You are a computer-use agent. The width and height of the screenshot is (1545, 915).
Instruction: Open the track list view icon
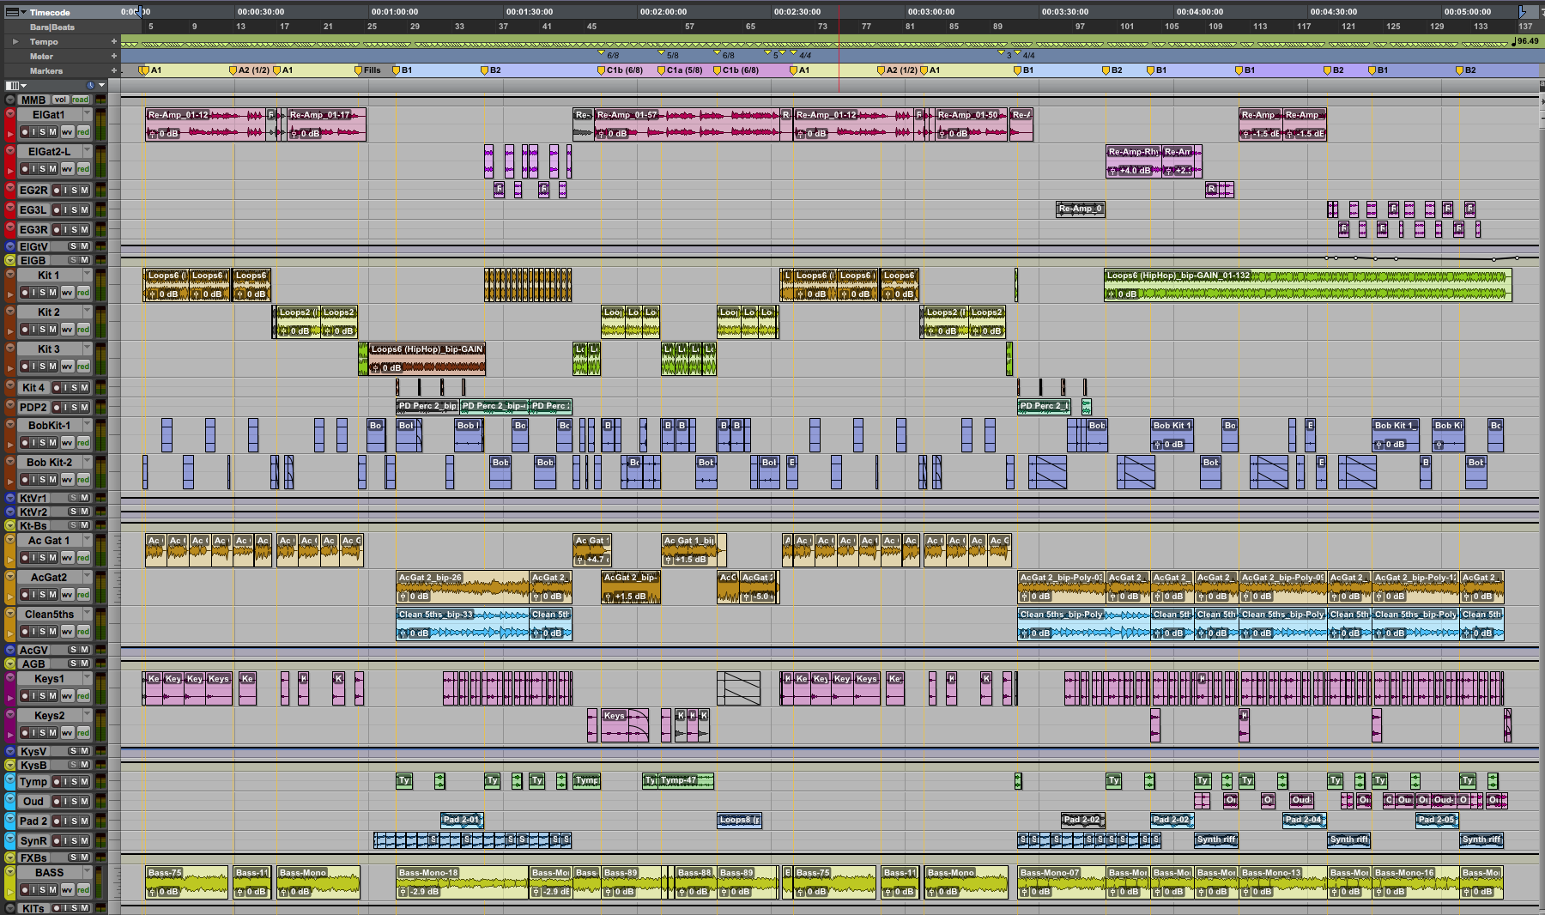12,85
